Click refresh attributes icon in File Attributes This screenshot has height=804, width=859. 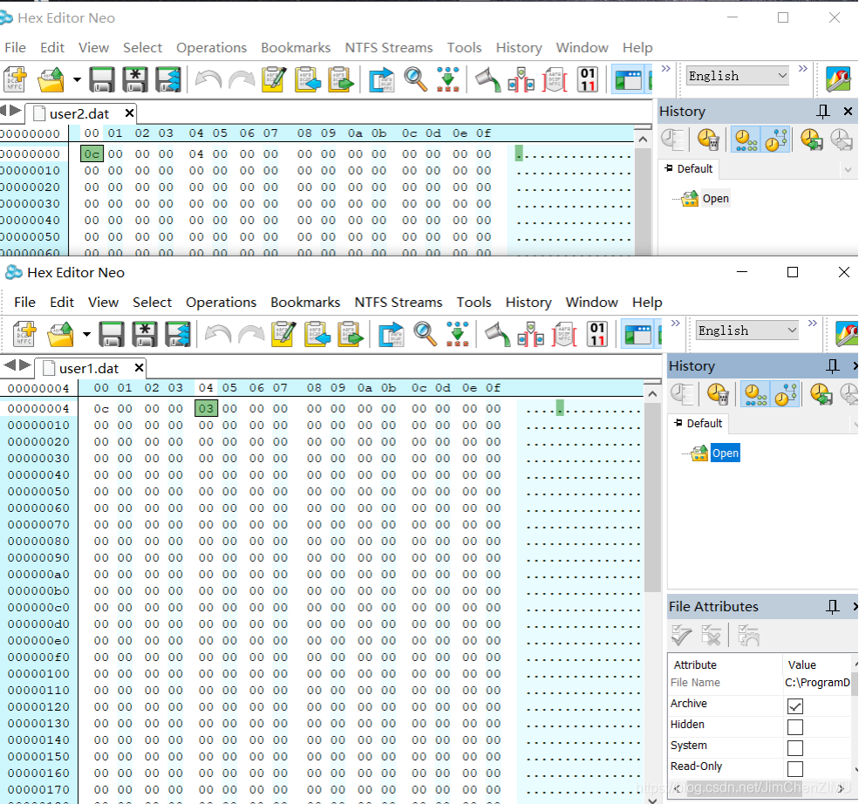point(748,636)
